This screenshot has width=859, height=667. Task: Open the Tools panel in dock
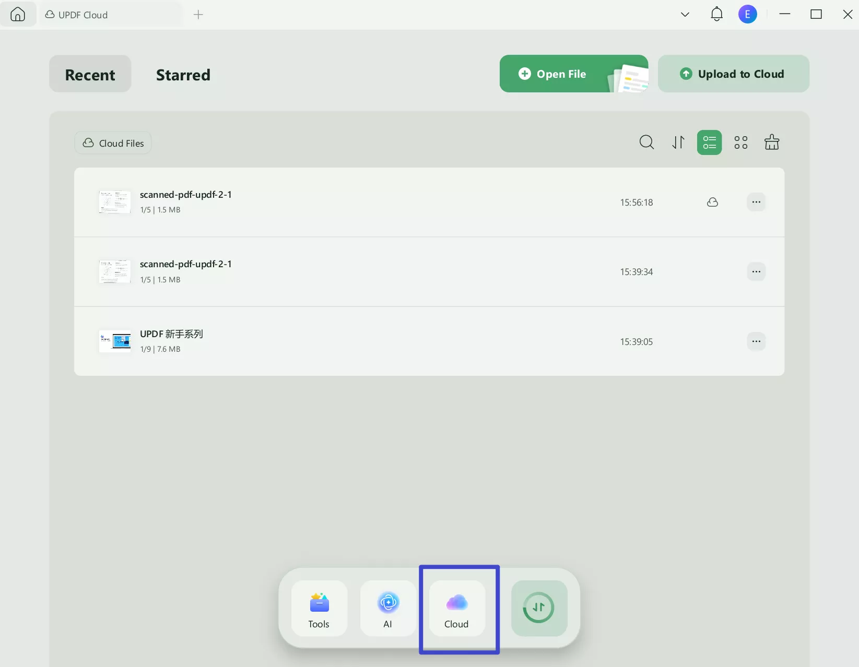319,608
